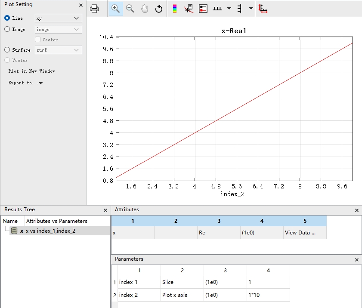Click Attributes column header 1

[x=133, y=221]
